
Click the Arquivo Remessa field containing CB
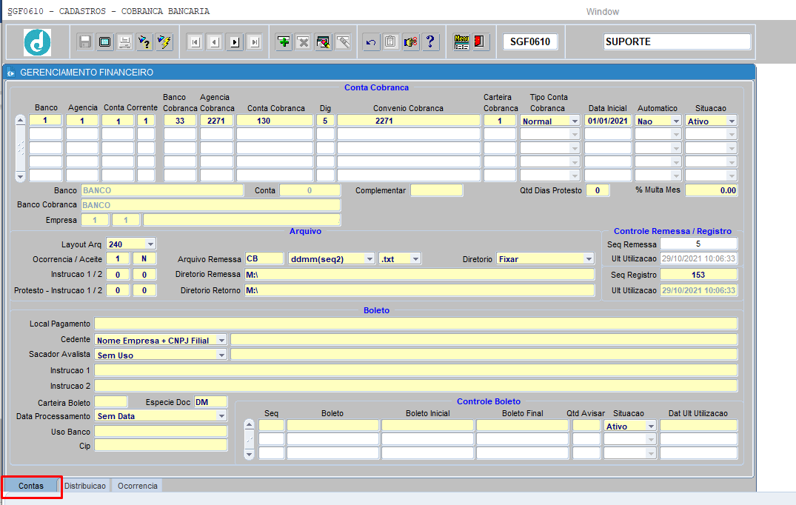(264, 259)
